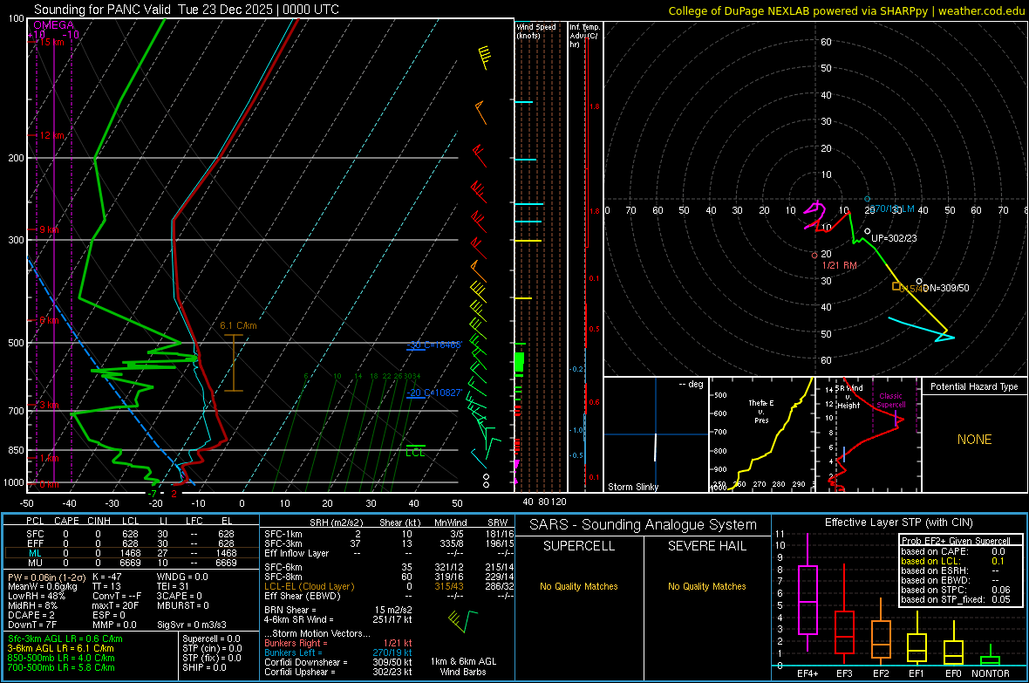Click the Bunkers right-mover circle on hodograph
This screenshot has width=1029, height=683.
click(814, 256)
